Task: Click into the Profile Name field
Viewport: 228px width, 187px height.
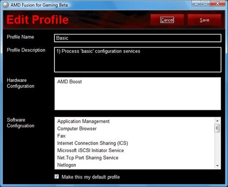Action: click(138, 38)
